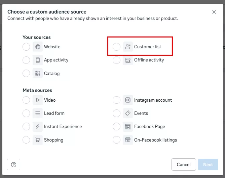Click the Customer list contact card icon
This screenshot has width=225, height=178.
pyautogui.click(x=128, y=47)
